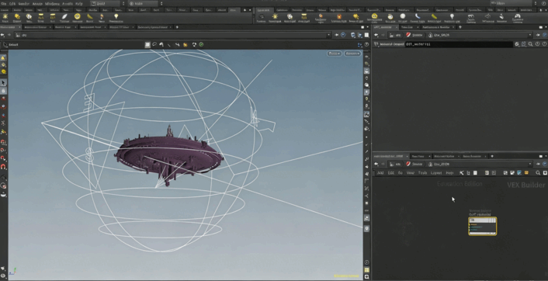Click the network editor find magnifier
This screenshot has width=548, height=281.
(x=538, y=173)
